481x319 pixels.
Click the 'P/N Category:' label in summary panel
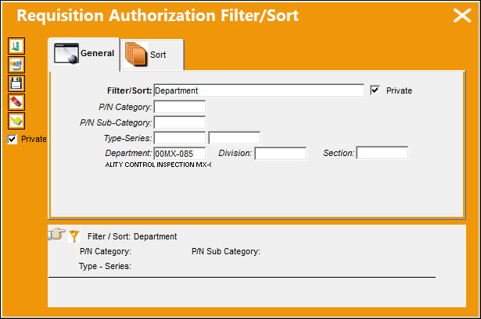tap(106, 251)
